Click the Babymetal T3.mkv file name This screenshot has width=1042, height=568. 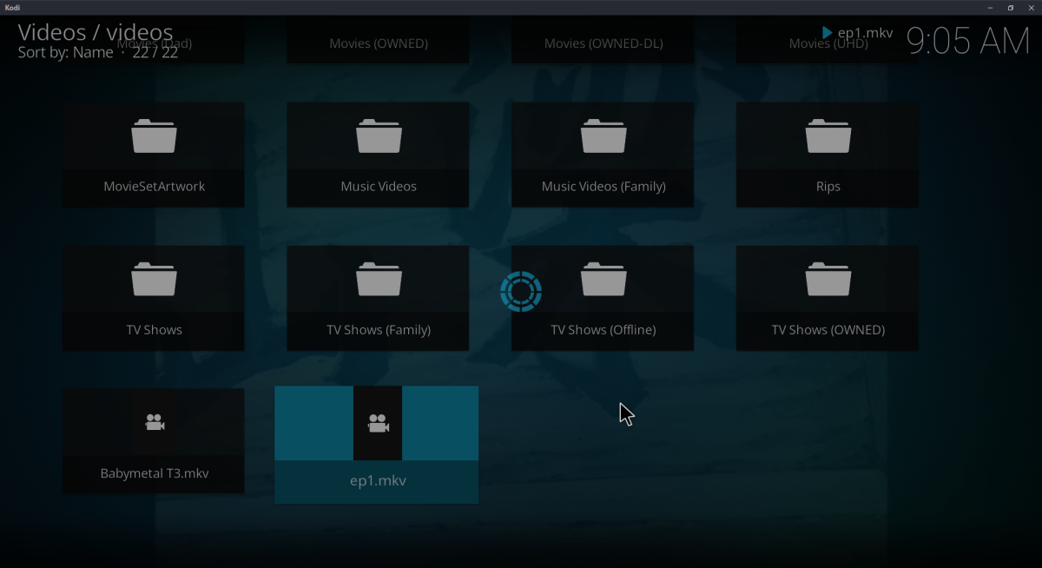coord(154,473)
